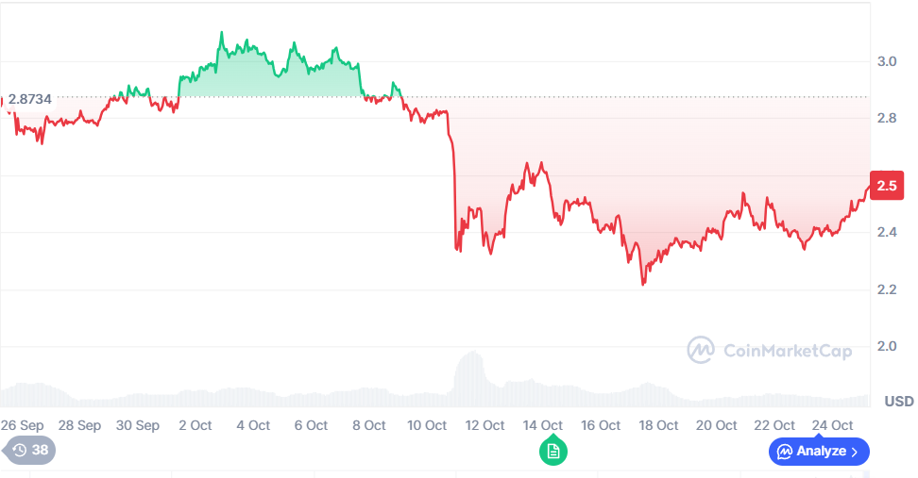918x478 pixels.
Task: Select the 2 Oct date label
Action: [x=195, y=425]
